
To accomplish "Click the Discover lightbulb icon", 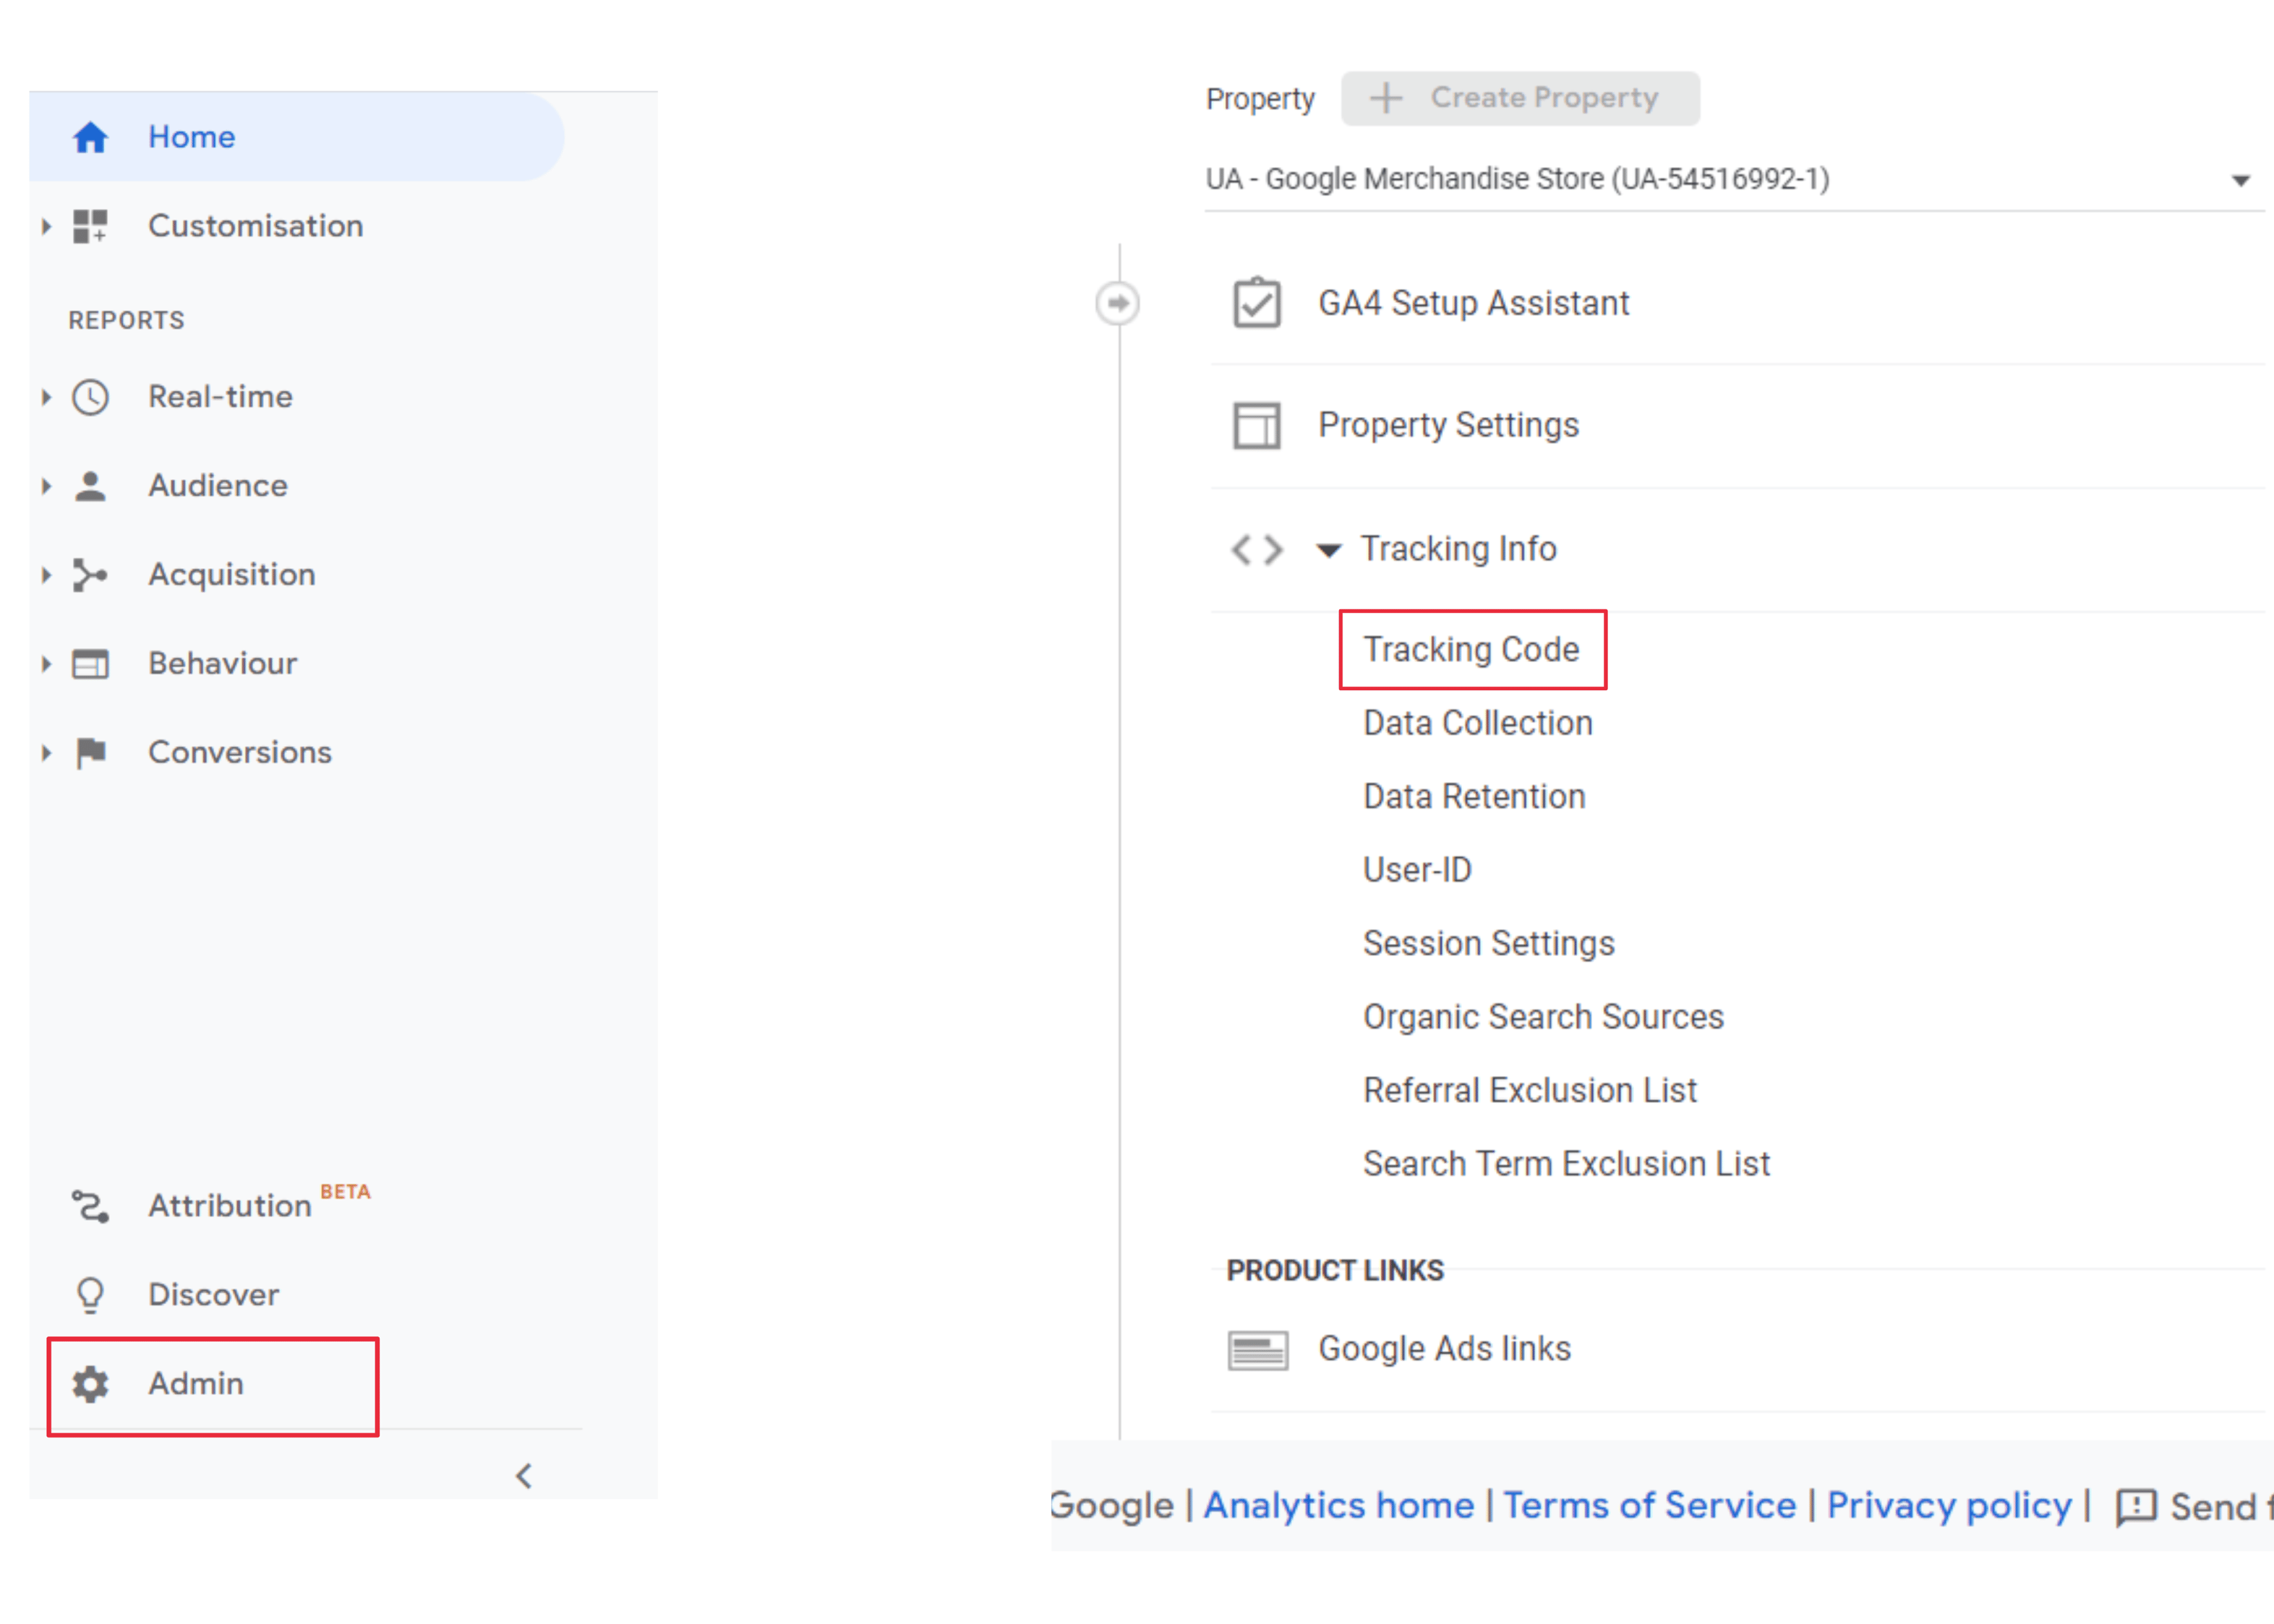I will [90, 1295].
